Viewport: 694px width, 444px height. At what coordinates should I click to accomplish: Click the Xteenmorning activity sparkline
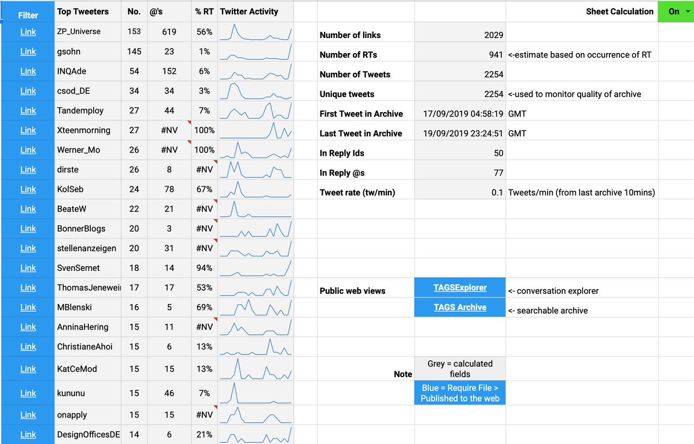click(255, 130)
